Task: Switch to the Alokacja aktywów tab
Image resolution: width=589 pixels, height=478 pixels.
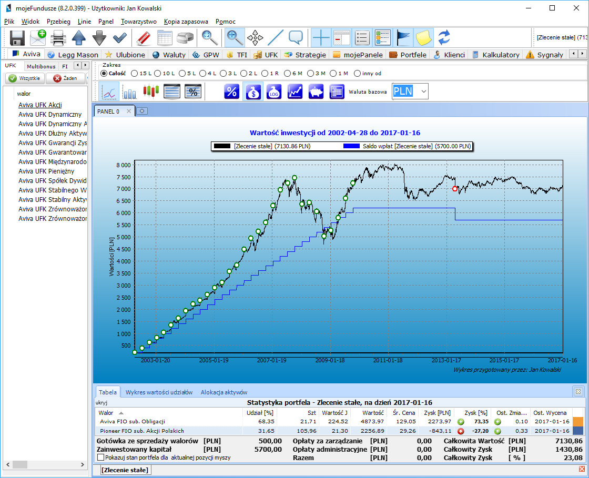Action: coord(224,392)
